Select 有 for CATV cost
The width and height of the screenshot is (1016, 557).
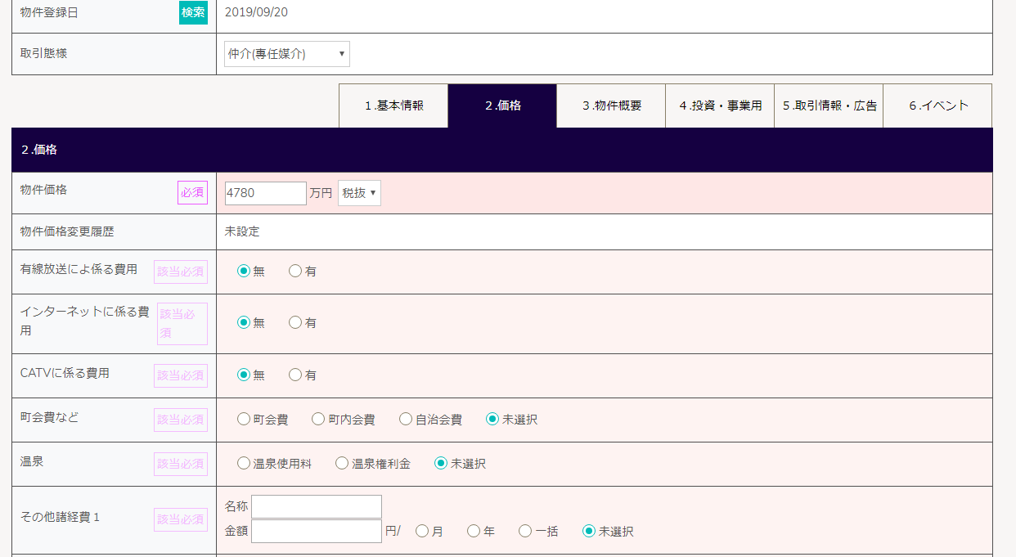coord(295,375)
